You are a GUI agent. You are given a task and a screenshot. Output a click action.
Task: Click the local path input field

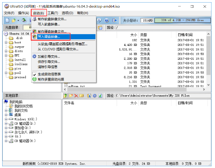[x=163, y=96]
